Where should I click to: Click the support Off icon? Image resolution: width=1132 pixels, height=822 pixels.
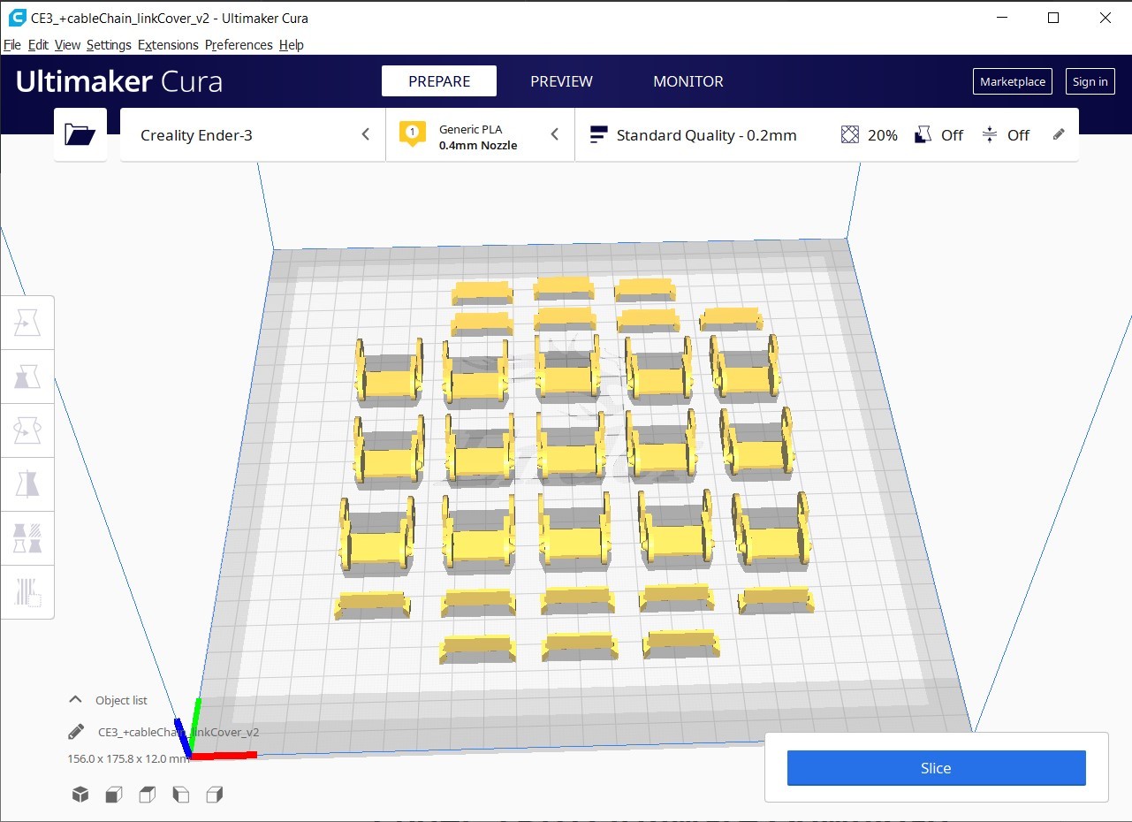point(923,135)
